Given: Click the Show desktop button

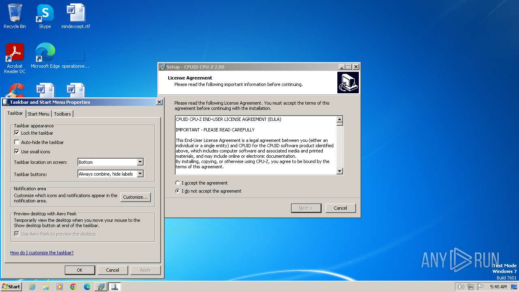Looking at the screenshot, I should [x=514, y=287].
